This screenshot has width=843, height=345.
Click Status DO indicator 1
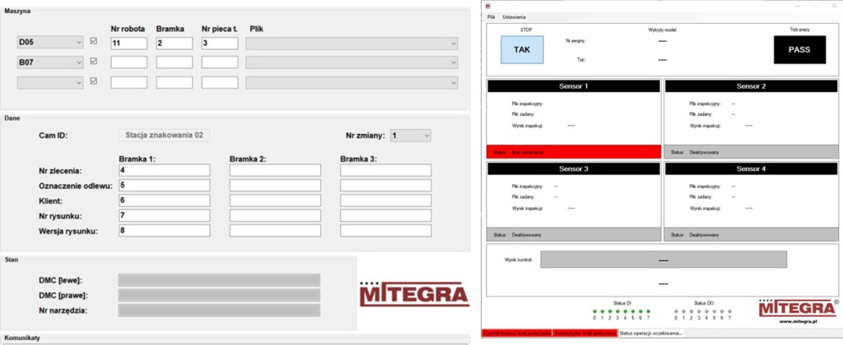pyautogui.click(x=683, y=311)
